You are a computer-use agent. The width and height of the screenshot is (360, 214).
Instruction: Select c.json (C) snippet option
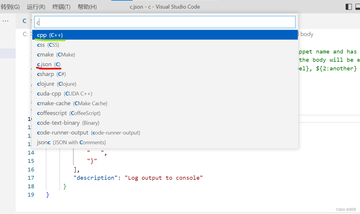pos(165,64)
